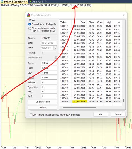Close the Quotations editor dialog
Image resolution: width=132 pixels, height=149 pixels.
click(x=124, y=15)
